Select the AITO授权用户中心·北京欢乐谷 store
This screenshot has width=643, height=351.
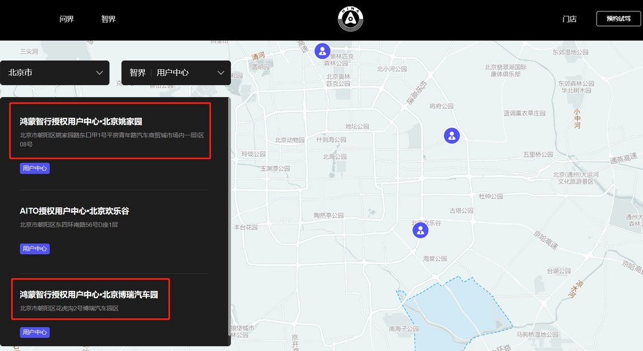click(x=74, y=211)
